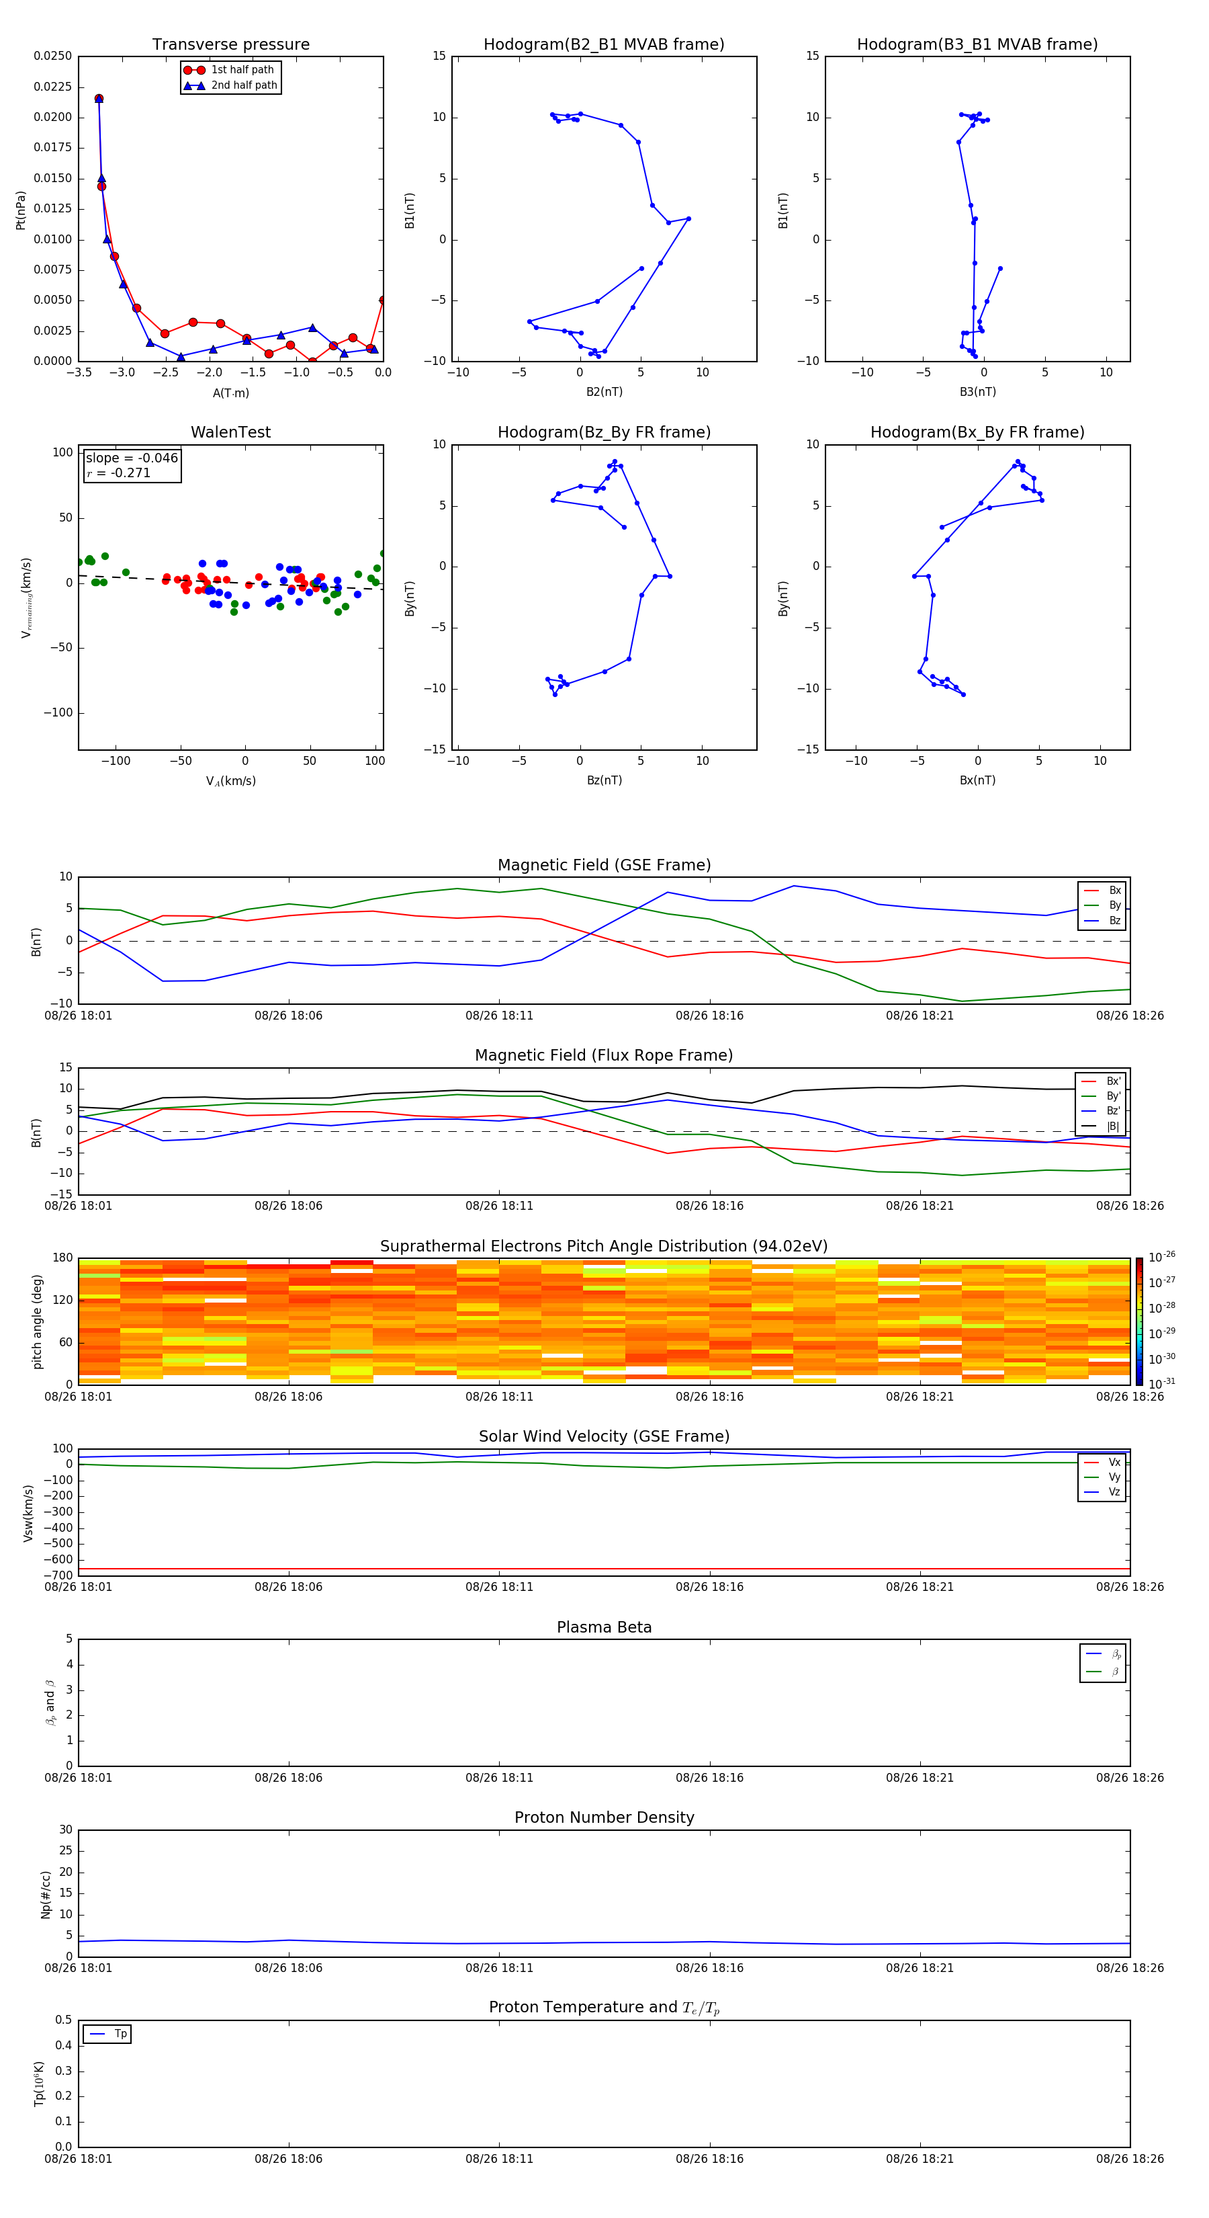Click 'Vy' in solar wind legend

click(x=1114, y=1477)
